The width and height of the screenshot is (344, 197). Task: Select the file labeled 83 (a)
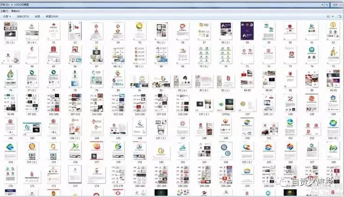tap(183, 81)
